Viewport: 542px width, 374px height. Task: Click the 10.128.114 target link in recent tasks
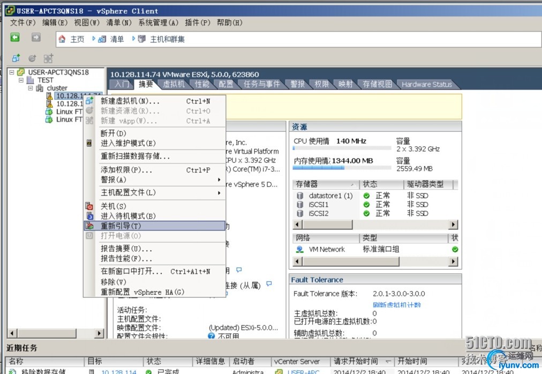pyautogui.click(x=118, y=371)
